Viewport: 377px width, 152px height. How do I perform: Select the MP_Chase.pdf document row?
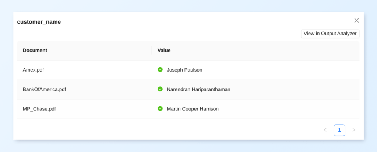point(39,109)
